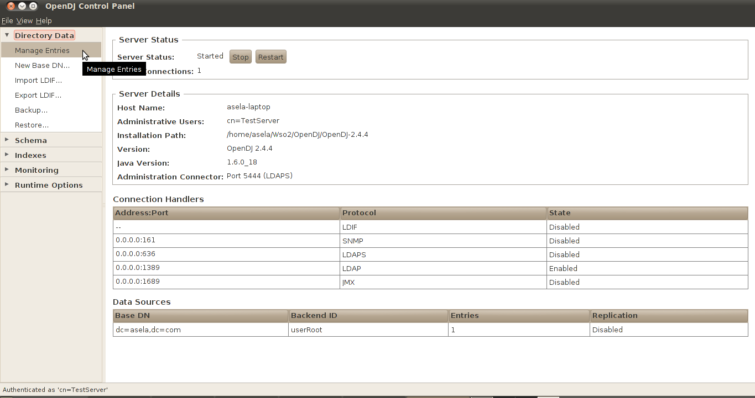Collapse the Directory Data section

point(7,35)
